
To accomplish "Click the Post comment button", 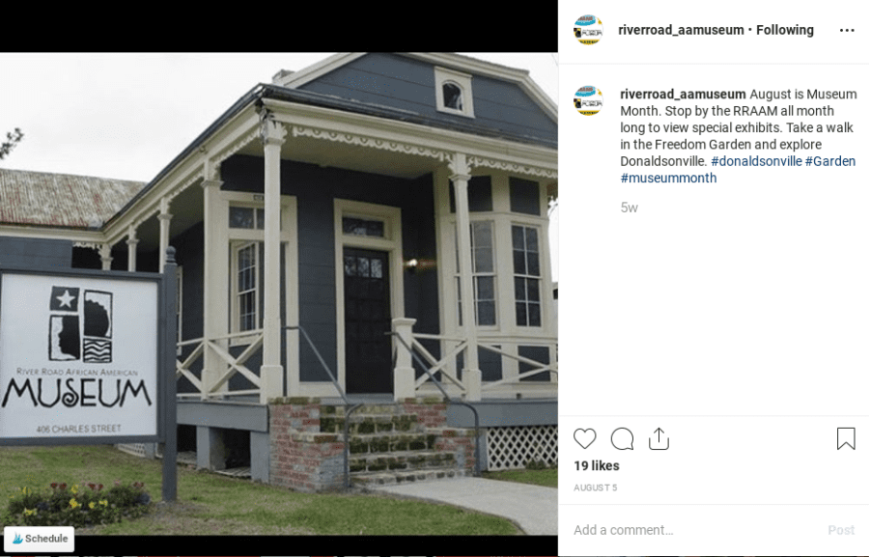I will 841,530.
